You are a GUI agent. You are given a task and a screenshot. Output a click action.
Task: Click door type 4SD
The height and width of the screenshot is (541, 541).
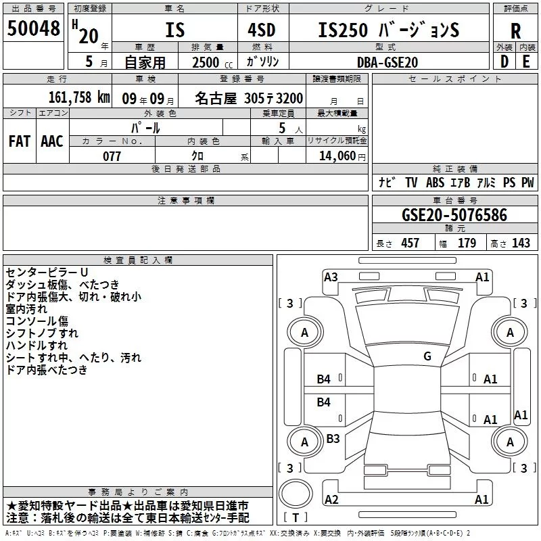[262, 30]
